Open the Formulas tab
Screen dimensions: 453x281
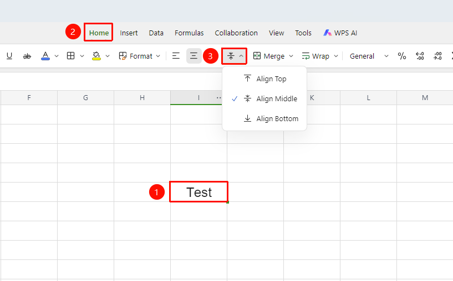tap(189, 33)
